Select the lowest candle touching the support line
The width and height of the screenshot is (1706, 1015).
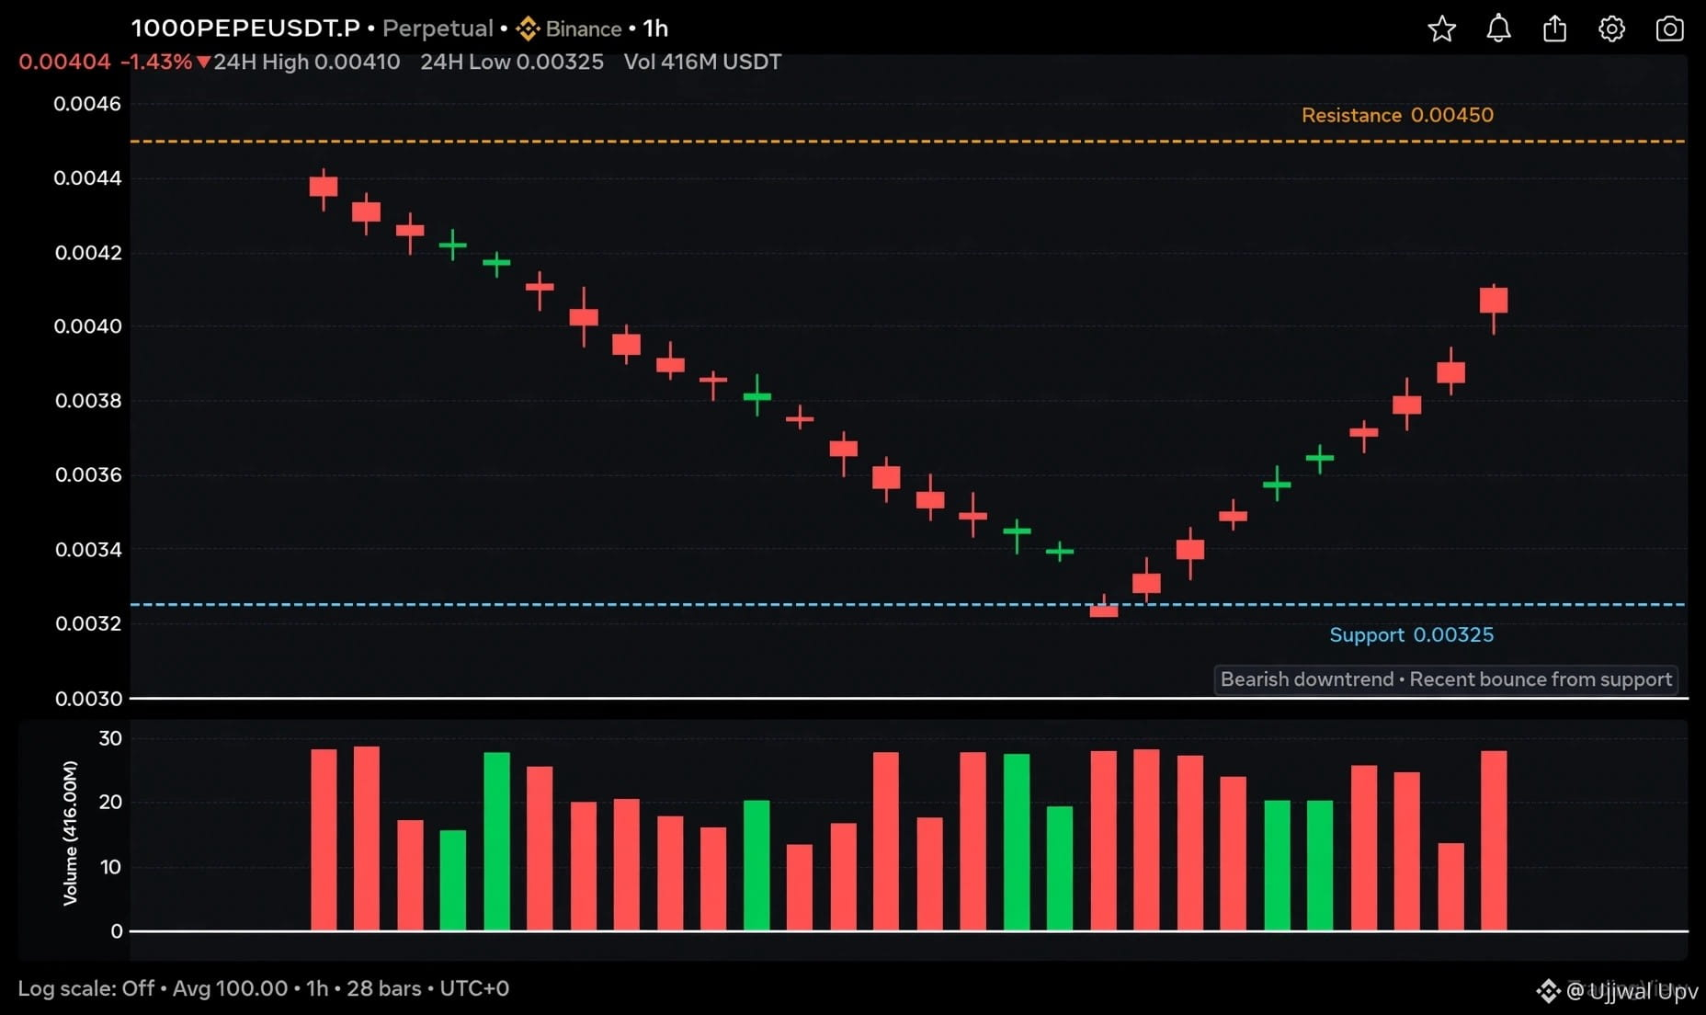(x=1104, y=610)
